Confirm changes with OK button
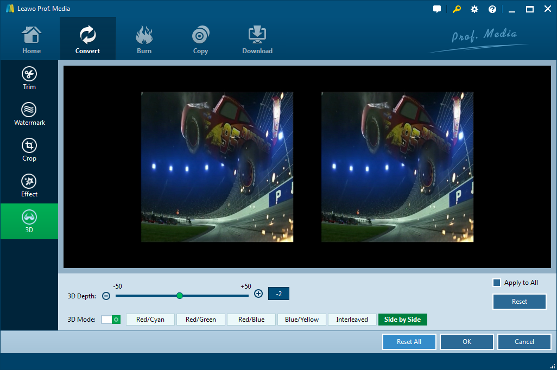Screen dimensions: 557x370 [467, 342]
